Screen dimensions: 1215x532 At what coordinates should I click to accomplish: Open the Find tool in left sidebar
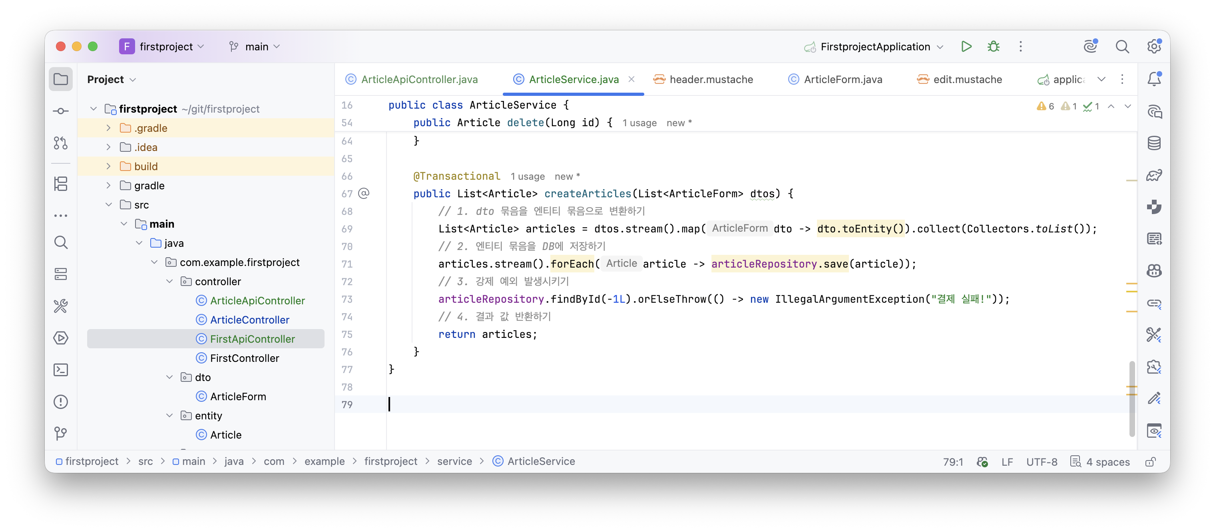coord(61,242)
